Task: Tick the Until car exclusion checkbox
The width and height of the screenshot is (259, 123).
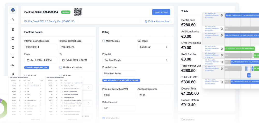Action: [61, 67]
